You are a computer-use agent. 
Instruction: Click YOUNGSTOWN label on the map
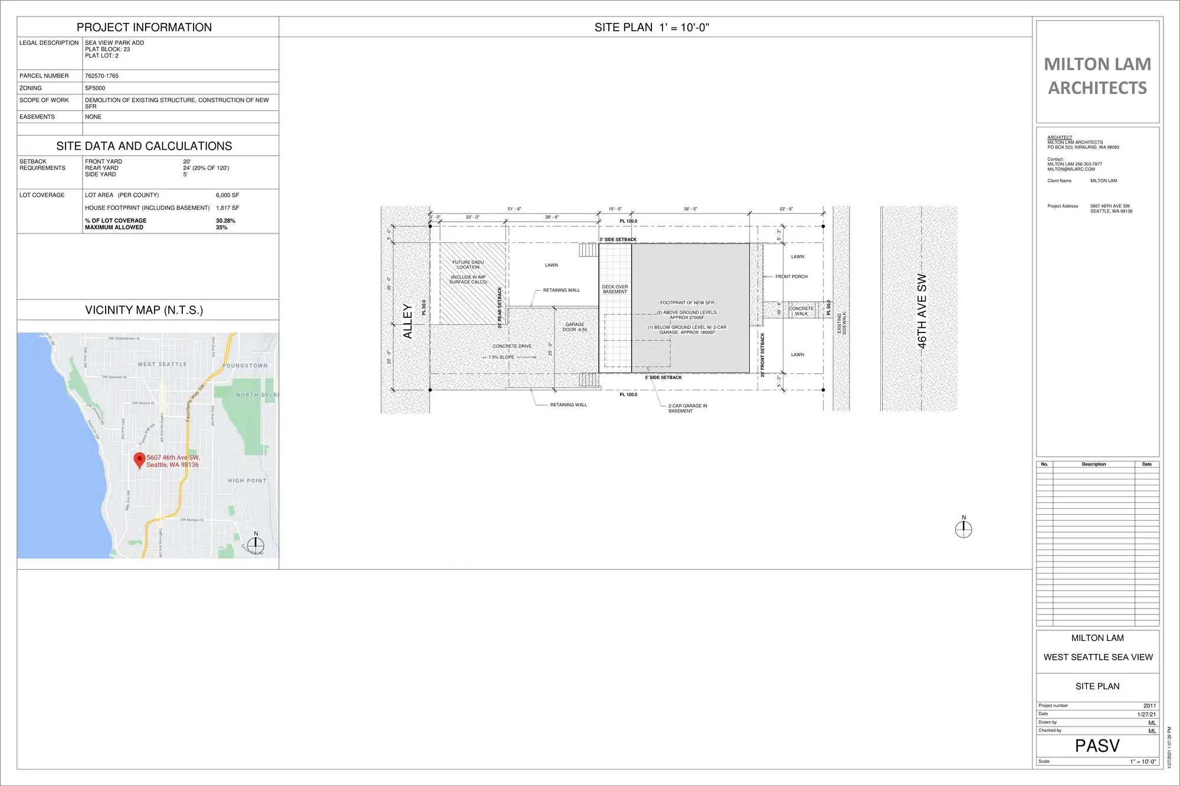click(245, 366)
